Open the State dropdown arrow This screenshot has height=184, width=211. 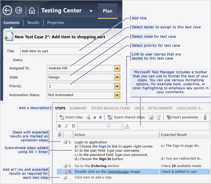click(x=117, y=77)
